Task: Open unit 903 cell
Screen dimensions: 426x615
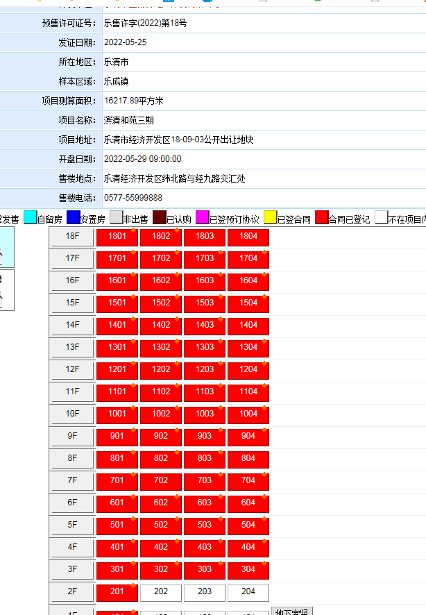Action: pos(205,437)
